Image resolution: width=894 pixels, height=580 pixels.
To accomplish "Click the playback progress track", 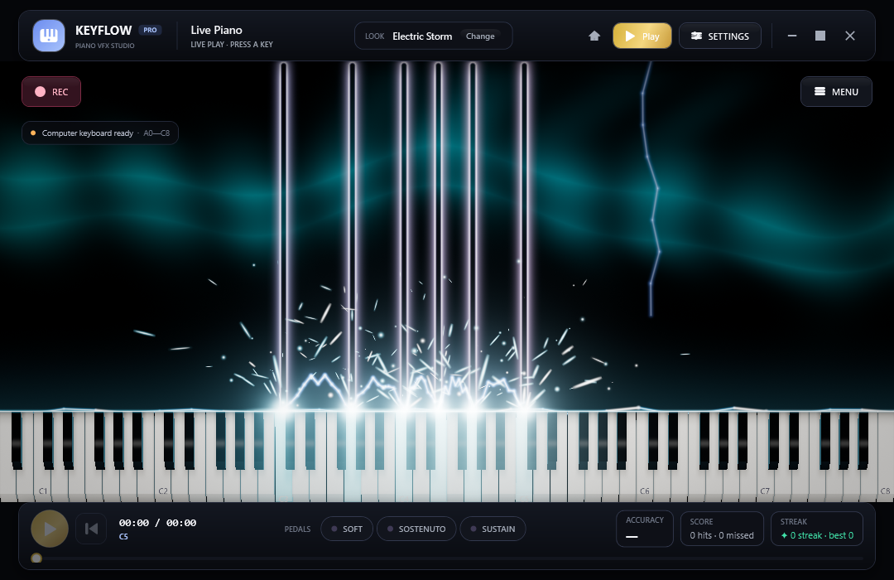I will point(447,558).
